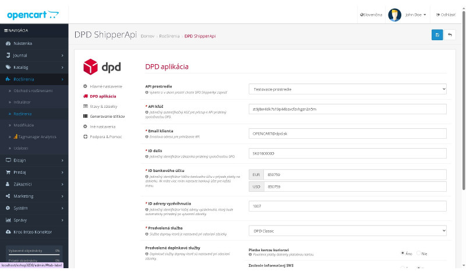Select the Rozšírenia submenu item
This screenshot has height=274, width=466.
(x=23, y=114)
